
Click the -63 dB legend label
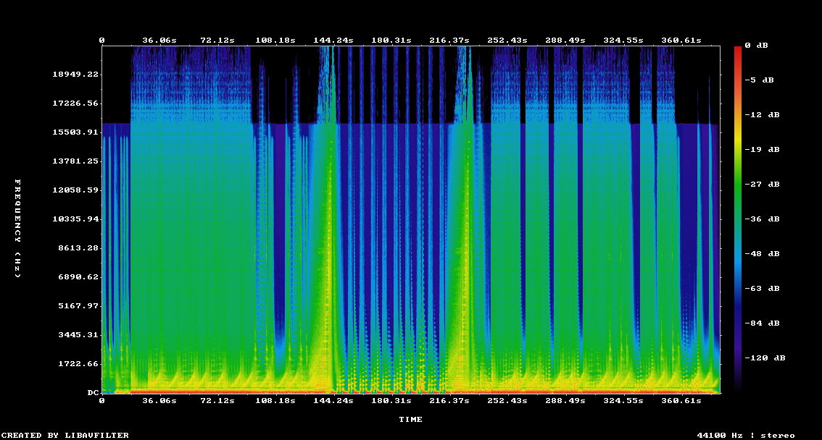[765, 289]
